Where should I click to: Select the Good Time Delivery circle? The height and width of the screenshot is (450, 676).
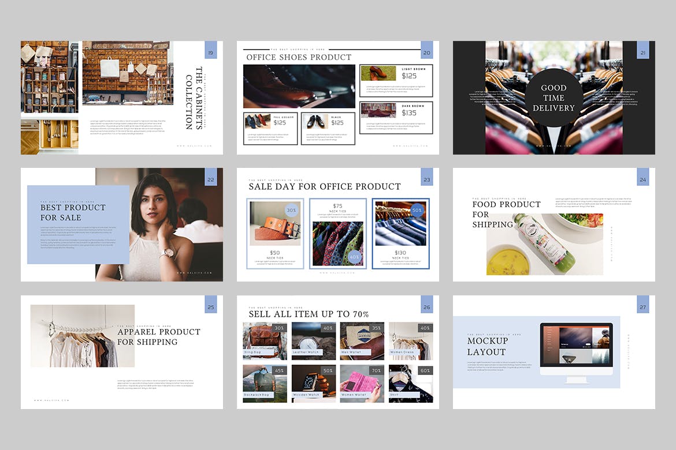click(x=554, y=97)
